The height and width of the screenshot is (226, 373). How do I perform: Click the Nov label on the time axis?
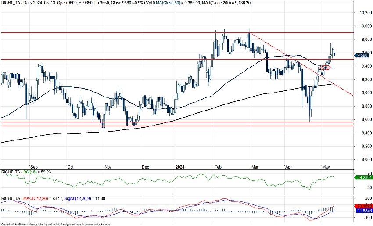(108, 167)
